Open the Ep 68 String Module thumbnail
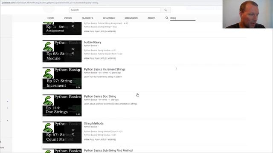 pyautogui.click(x=62, y=51)
